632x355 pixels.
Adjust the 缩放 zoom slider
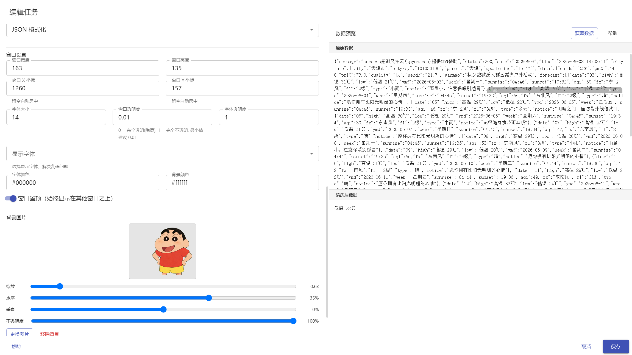pos(163,286)
